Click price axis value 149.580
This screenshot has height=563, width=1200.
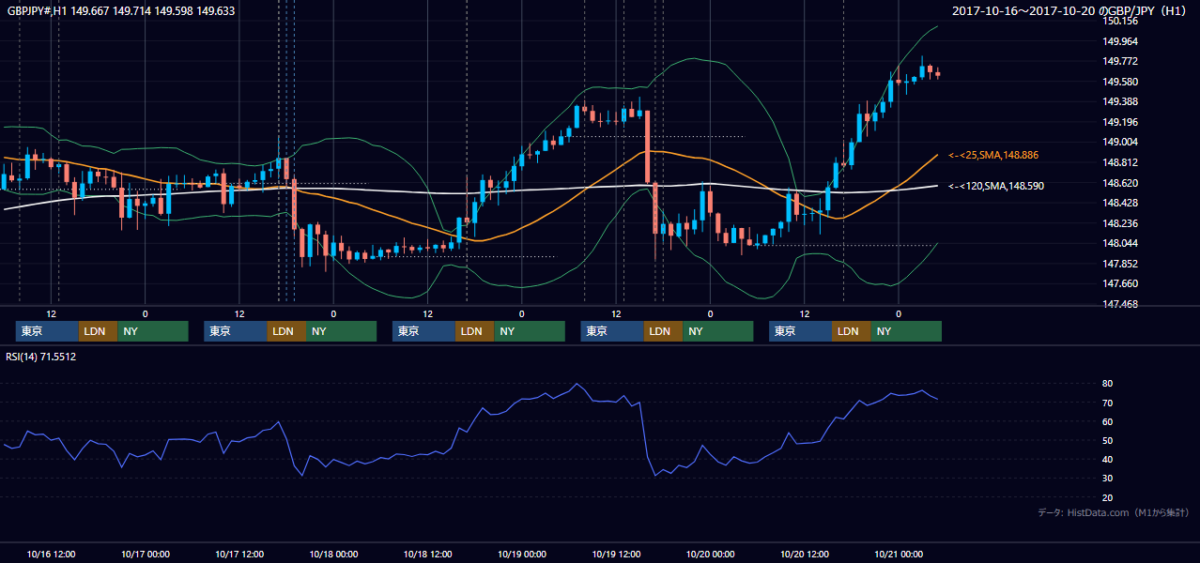[1119, 82]
